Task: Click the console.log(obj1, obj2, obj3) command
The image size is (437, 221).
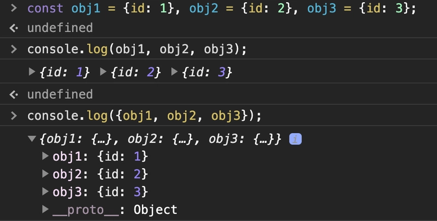Action: [137, 50]
